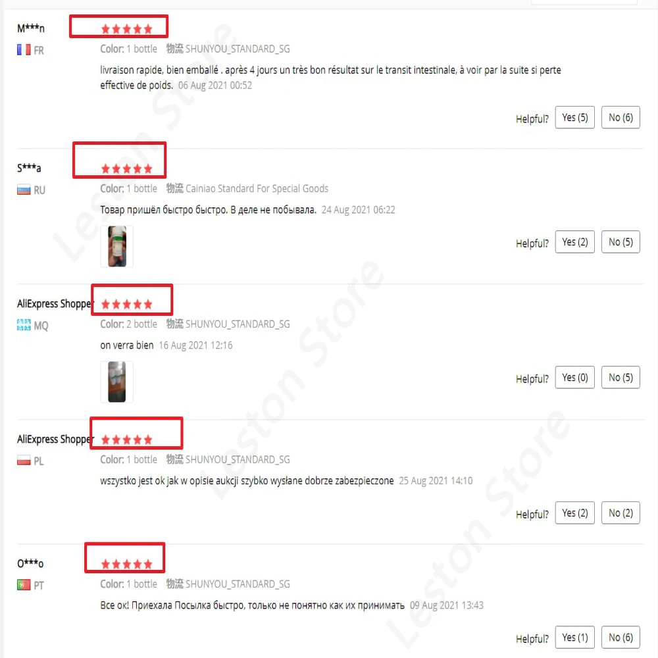Click the Portugal flag icon beside PT
The width and height of the screenshot is (658, 658).
[x=24, y=584]
